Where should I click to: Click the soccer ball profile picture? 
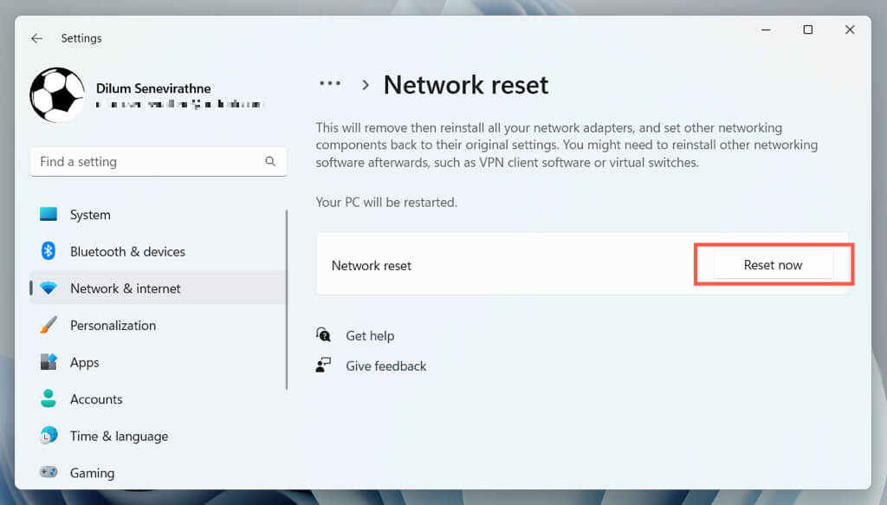(x=57, y=95)
